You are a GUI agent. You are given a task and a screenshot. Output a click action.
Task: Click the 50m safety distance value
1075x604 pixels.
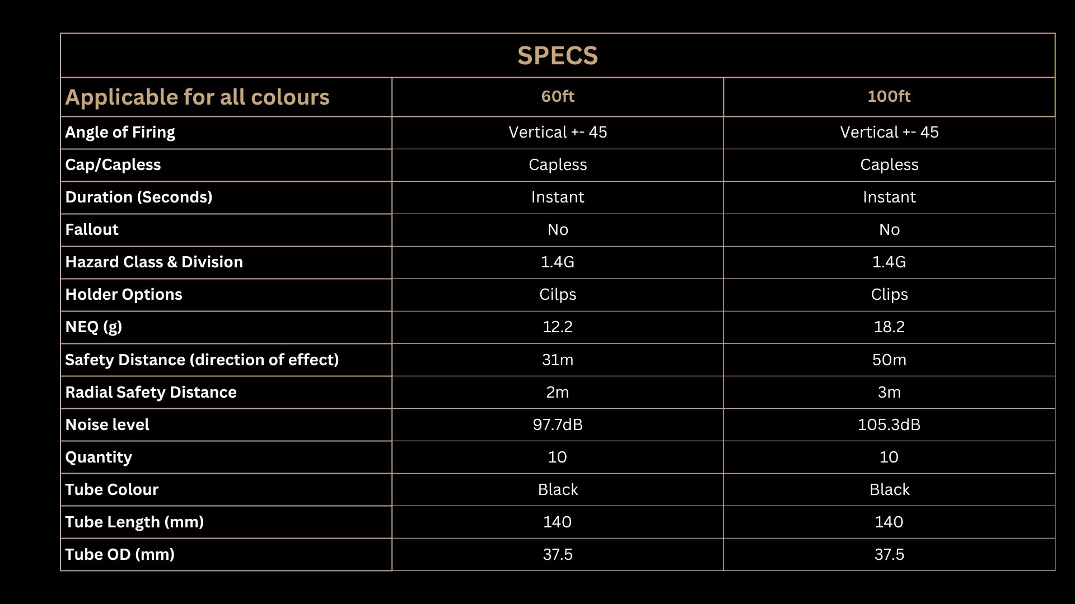click(x=889, y=360)
